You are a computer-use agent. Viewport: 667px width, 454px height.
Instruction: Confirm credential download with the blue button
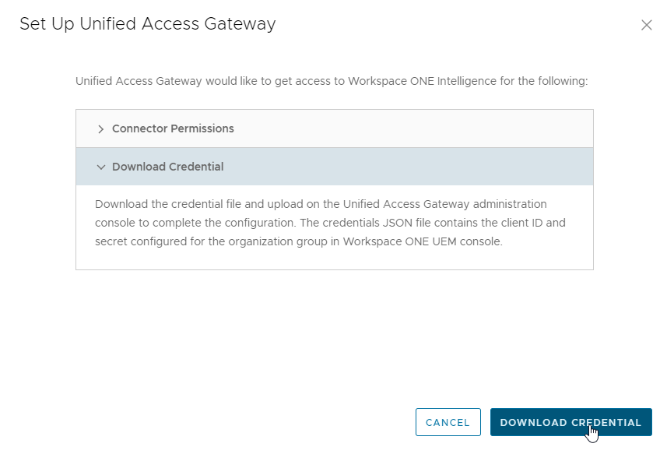point(570,422)
